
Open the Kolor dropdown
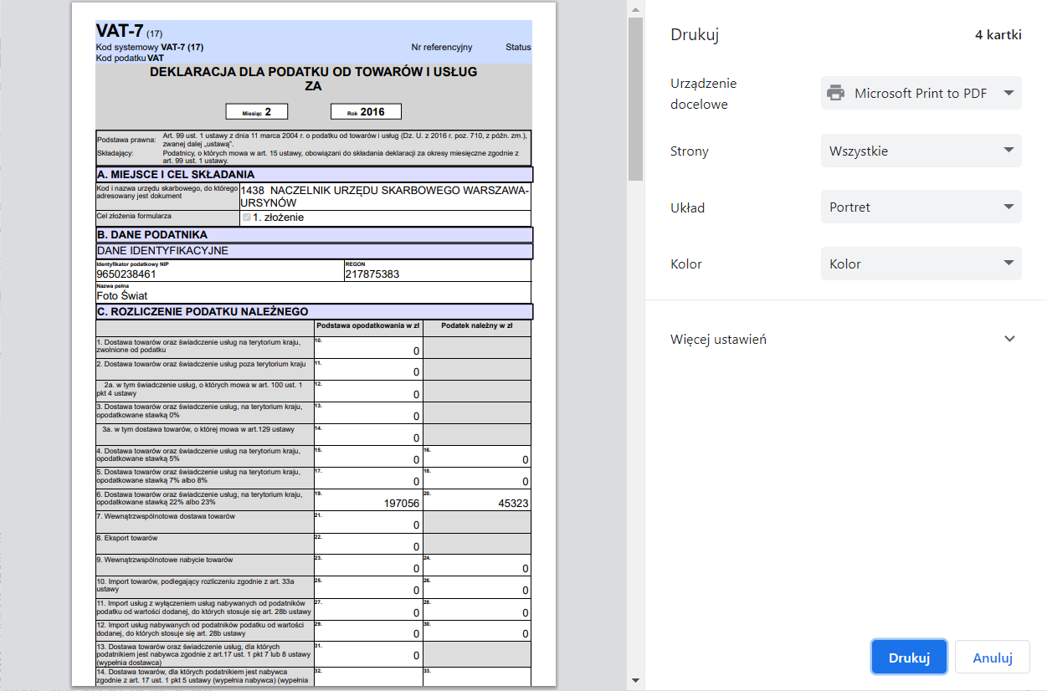point(921,264)
